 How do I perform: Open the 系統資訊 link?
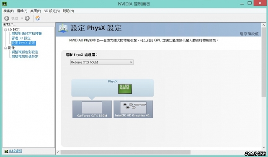(x=15, y=151)
